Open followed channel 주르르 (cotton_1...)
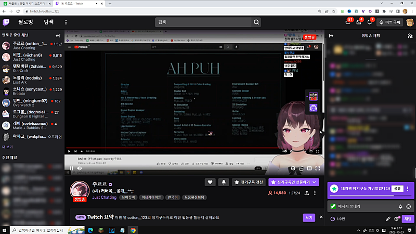 point(32,46)
